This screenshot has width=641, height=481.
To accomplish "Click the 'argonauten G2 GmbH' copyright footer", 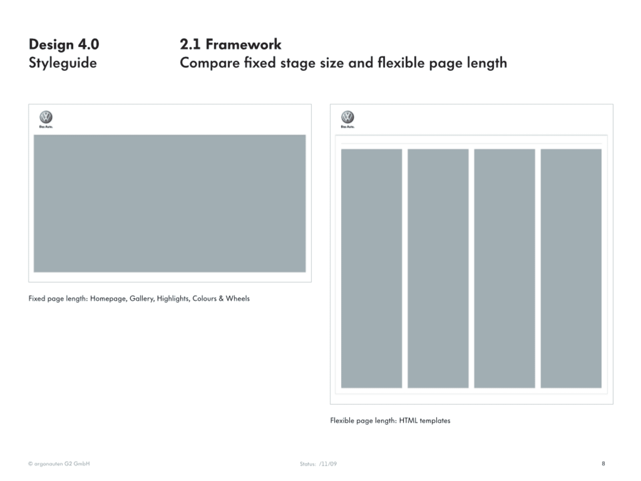I will click(x=59, y=464).
